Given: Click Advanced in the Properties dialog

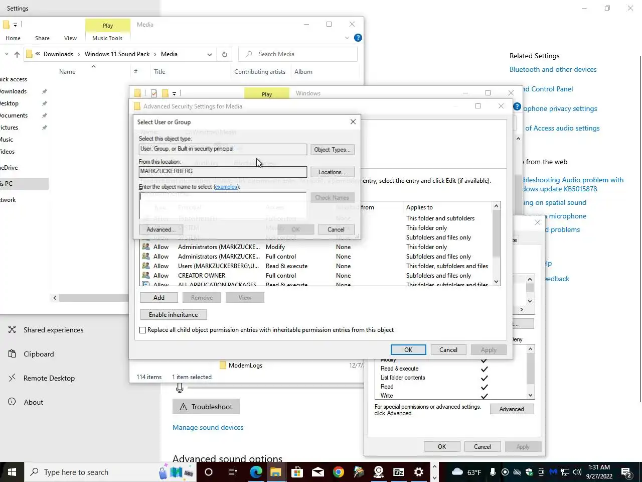Looking at the screenshot, I should pos(512,409).
